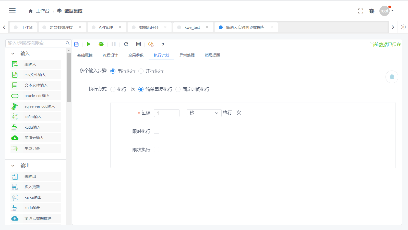Click the 每隔 interval number field
Image resolution: width=408 pixels, height=230 pixels.
point(167,113)
